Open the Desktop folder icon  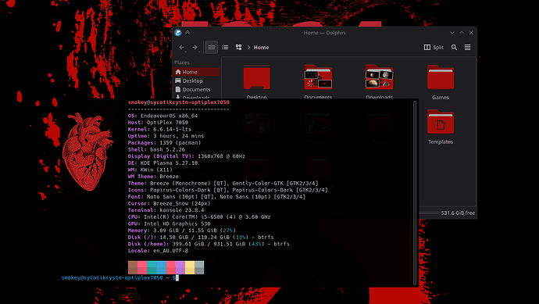[x=257, y=77]
